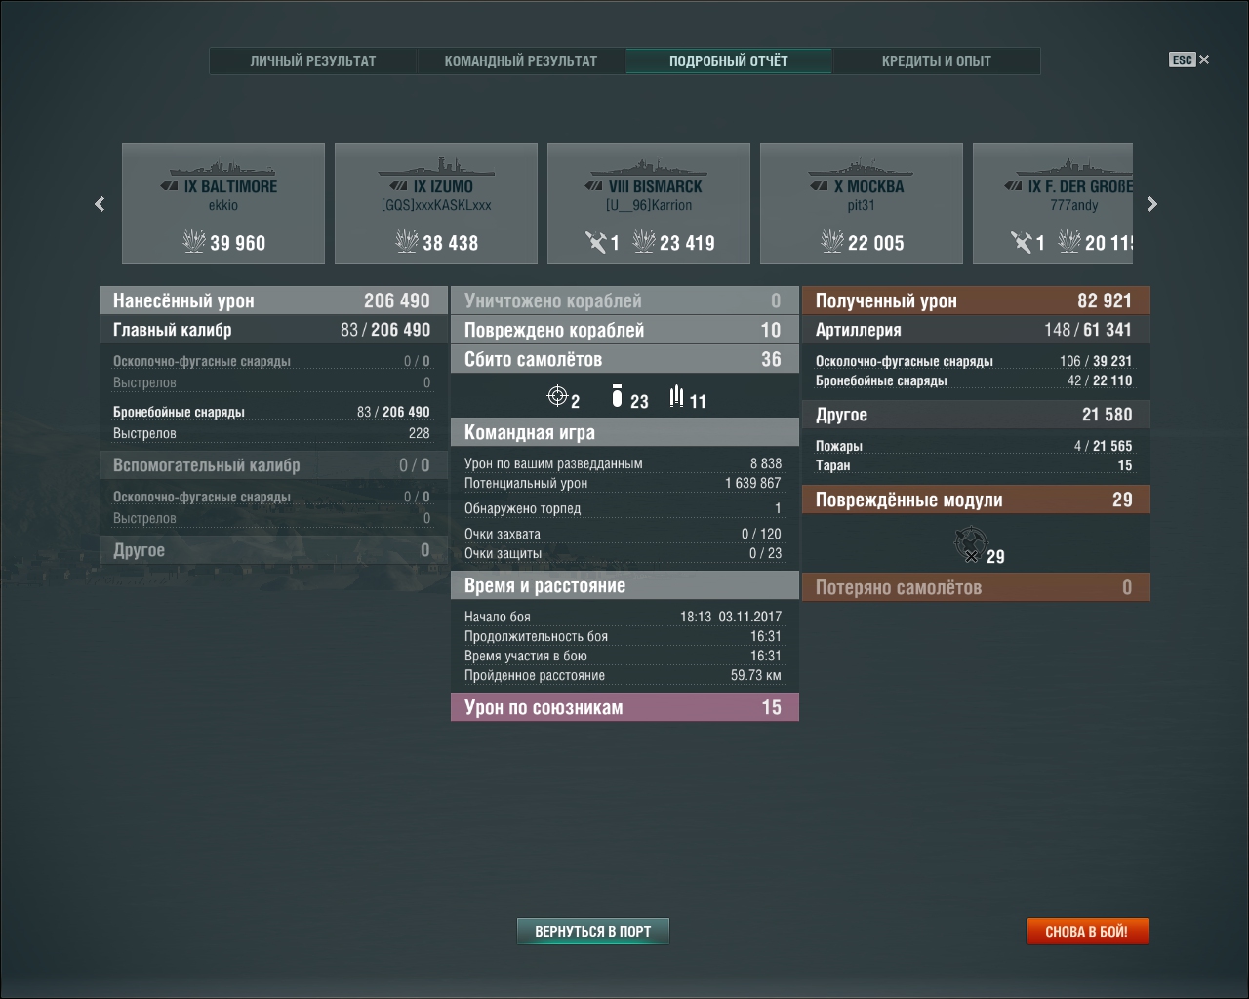Select the VIII Bismarck ship card

tap(649, 204)
